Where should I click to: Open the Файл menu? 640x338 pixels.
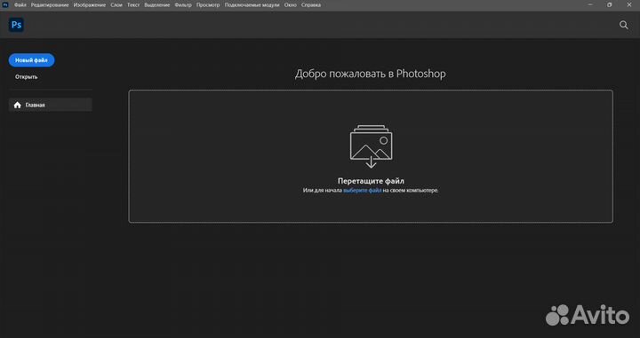click(20, 5)
